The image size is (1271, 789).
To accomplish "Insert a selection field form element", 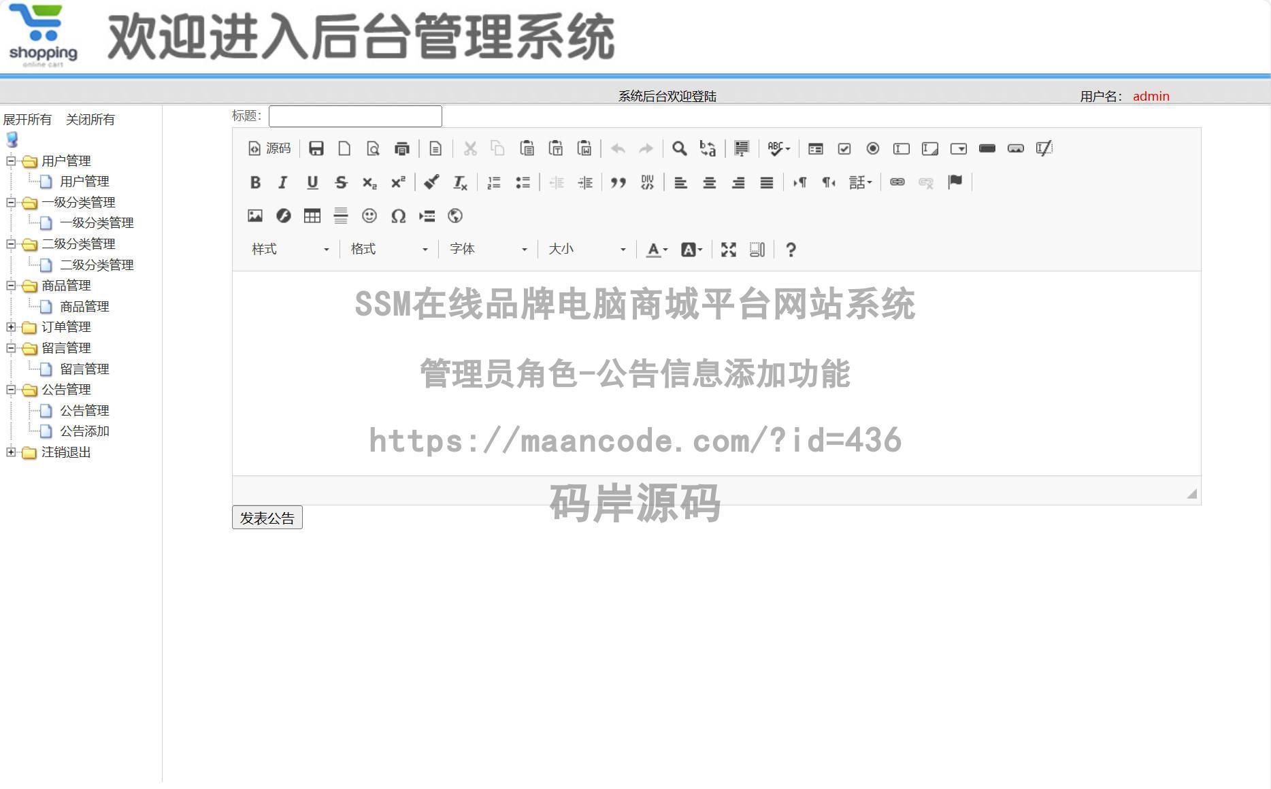I will coord(959,148).
